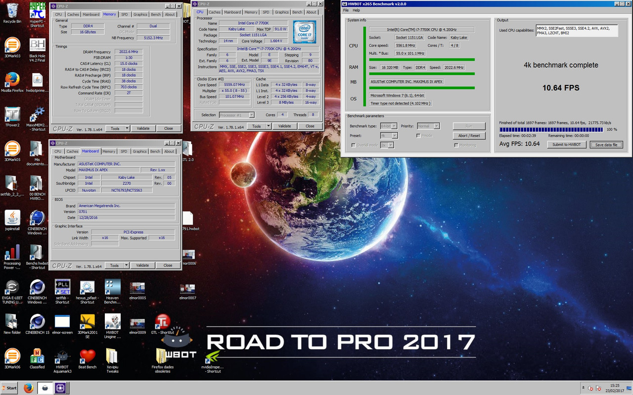
Task: Switch to CPU-Z via its taskbar button
Action: 60,388
